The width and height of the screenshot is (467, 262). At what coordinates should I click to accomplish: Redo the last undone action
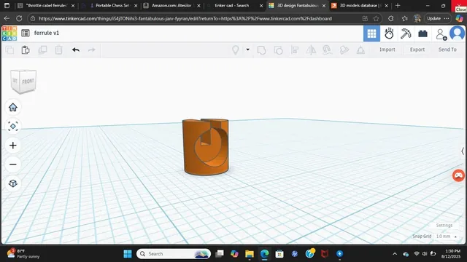(x=92, y=50)
